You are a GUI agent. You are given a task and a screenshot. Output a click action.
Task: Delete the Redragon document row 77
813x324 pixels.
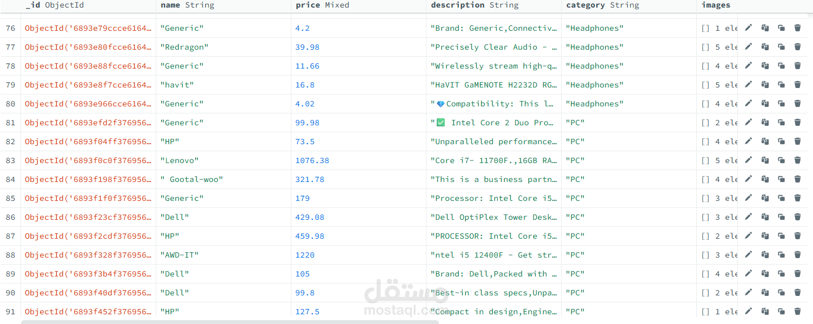pyautogui.click(x=797, y=47)
